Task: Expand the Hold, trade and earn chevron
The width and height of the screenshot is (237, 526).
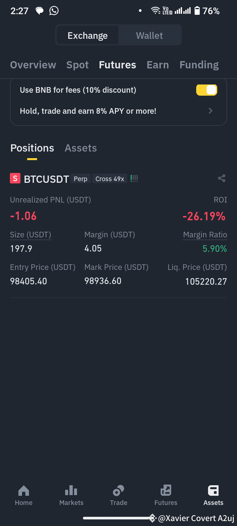Action: (x=211, y=111)
